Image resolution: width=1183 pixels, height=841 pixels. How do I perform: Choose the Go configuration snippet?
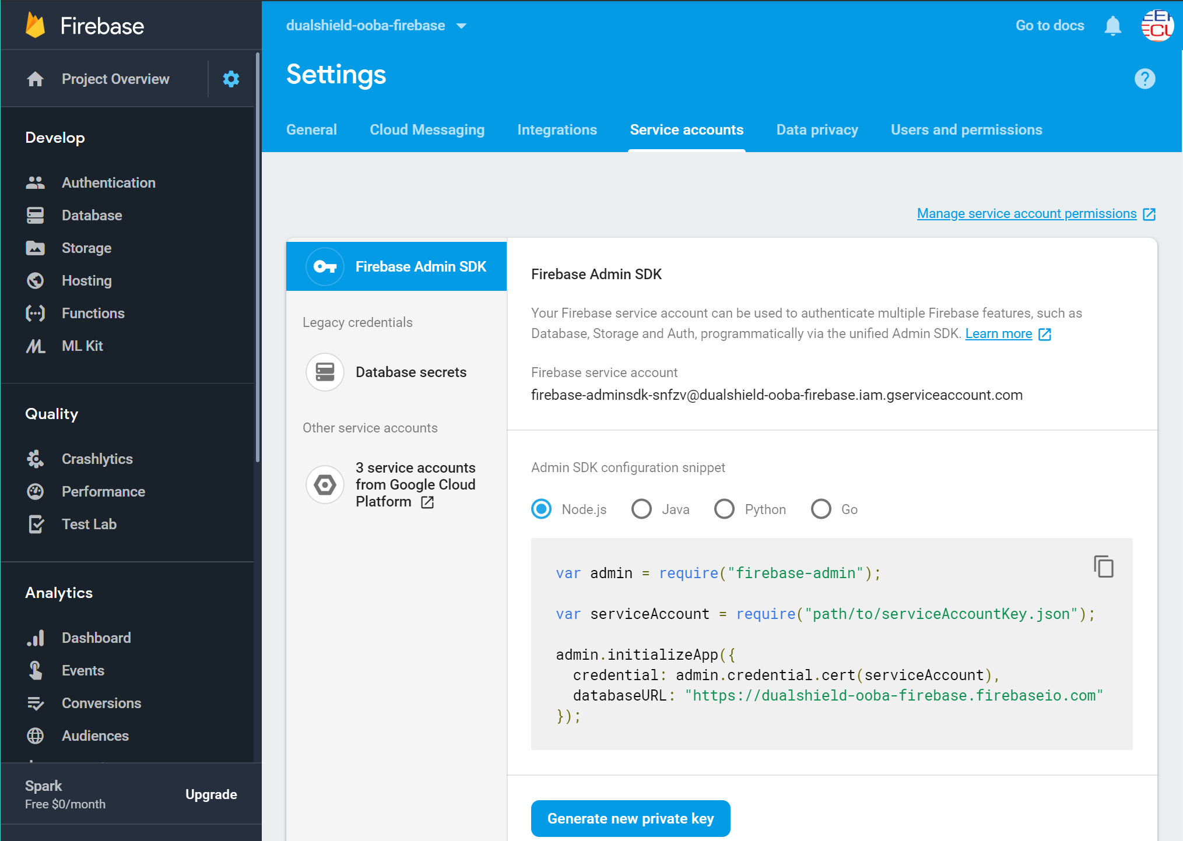tap(821, 509)
